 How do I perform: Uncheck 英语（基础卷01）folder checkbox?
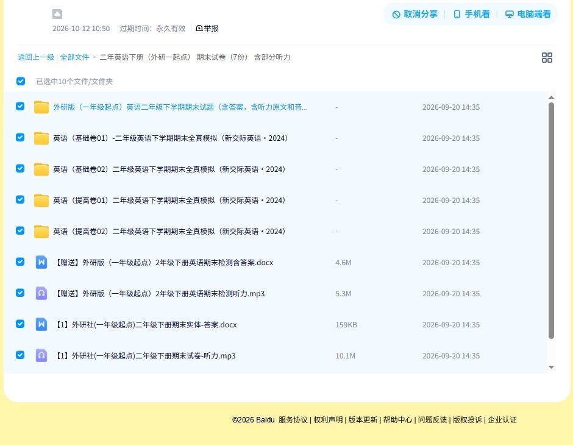[20, 137]
